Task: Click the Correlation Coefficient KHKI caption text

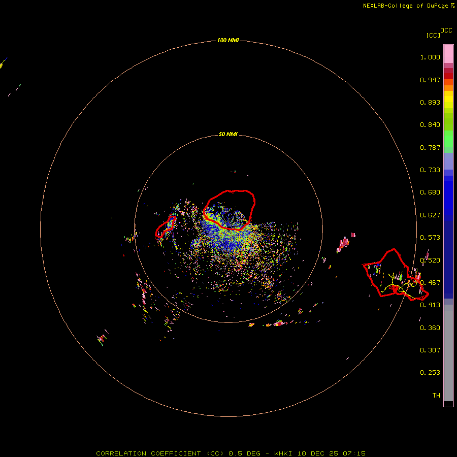Action: 231,453
